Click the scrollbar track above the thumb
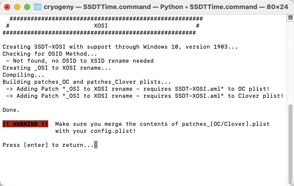Screen dimensions: 294x186 coord(290,63)
